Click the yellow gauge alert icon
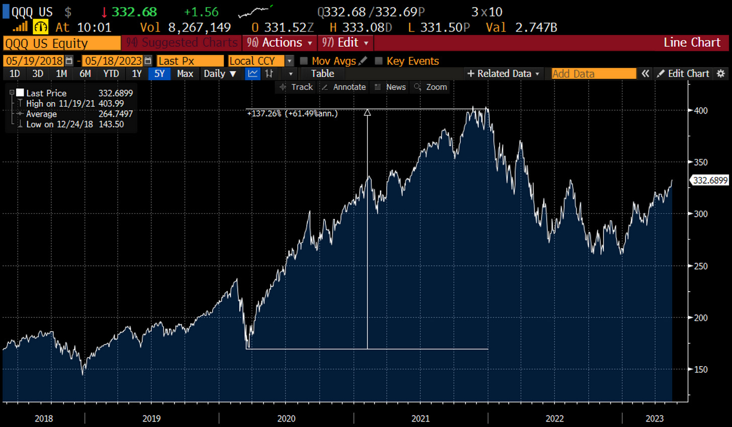 [x=40, y=27]
